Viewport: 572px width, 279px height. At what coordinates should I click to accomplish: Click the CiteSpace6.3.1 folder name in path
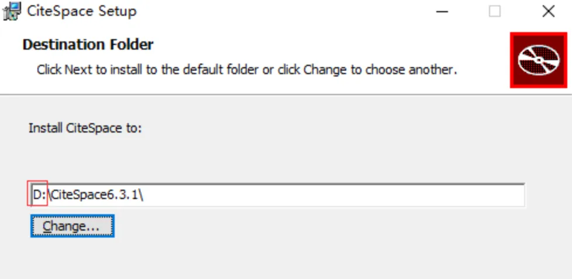pyautogui.click(x=95, y=195)
